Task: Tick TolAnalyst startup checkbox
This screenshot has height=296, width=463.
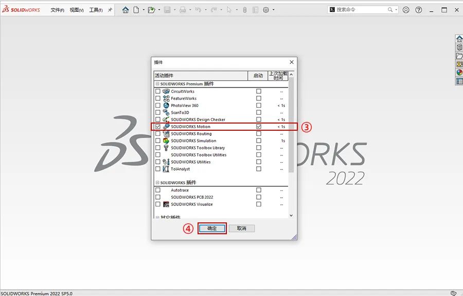Action: tap(259, 169)
